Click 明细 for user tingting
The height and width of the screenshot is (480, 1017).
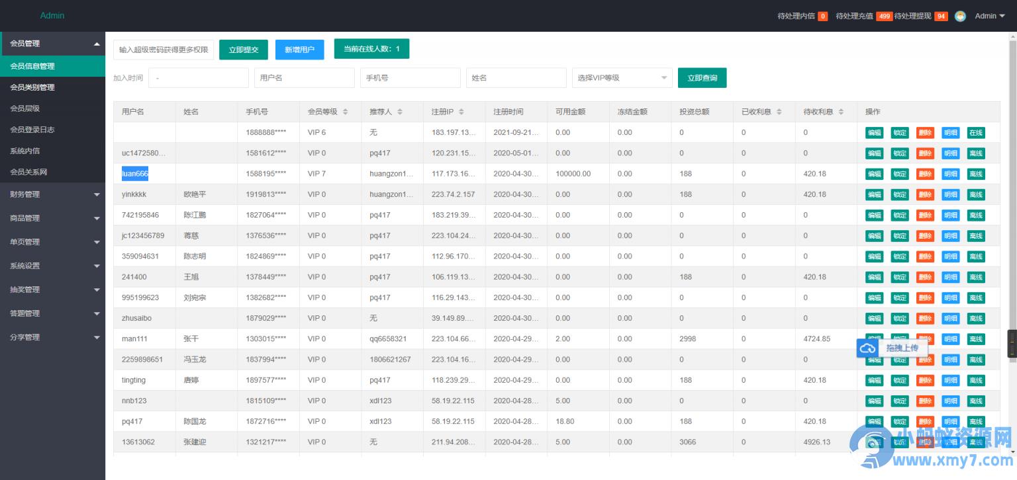950,380
